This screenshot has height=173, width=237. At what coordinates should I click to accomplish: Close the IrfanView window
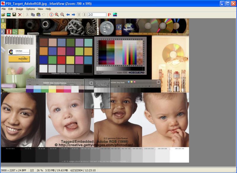tap(233, 4)
